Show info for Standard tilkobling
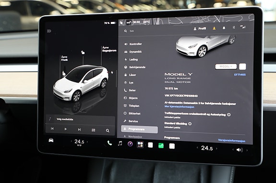This screenshot has height=183, width=276. click(x=190, y=124)
